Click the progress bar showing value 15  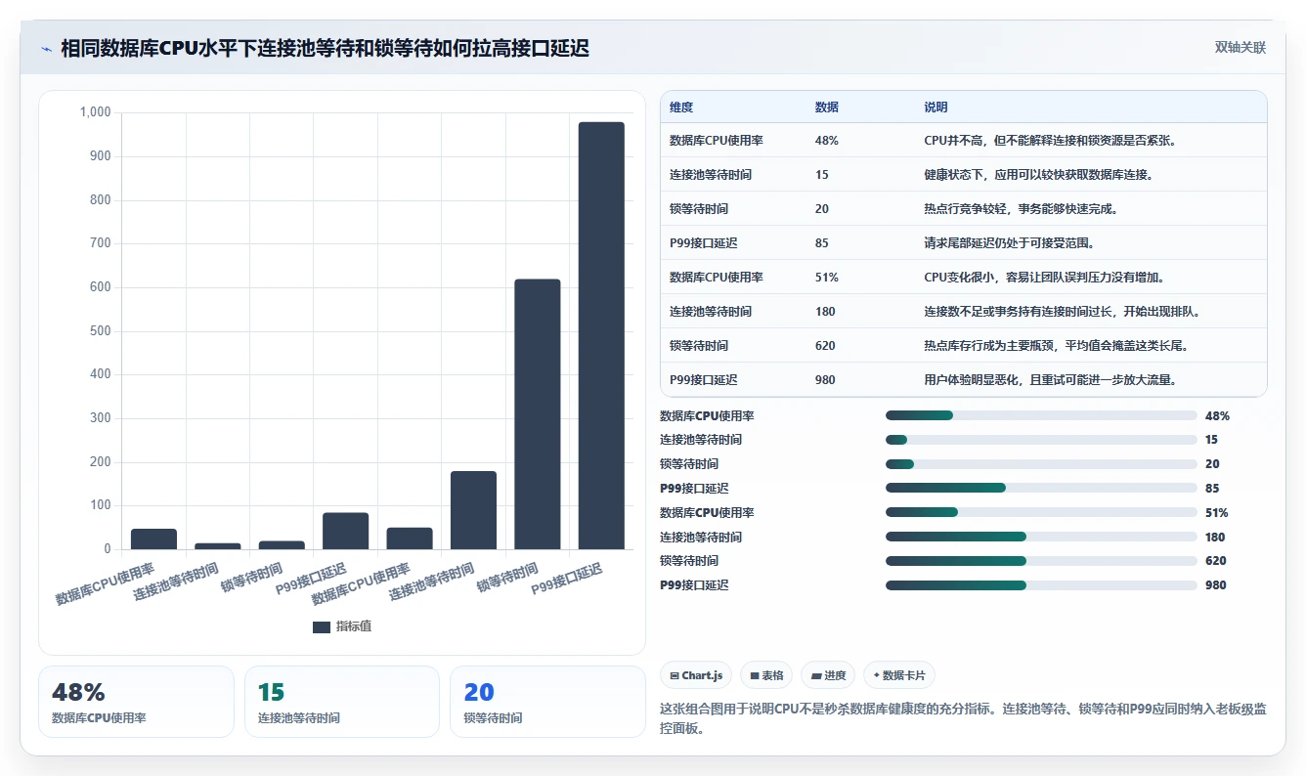point(1041,440)
